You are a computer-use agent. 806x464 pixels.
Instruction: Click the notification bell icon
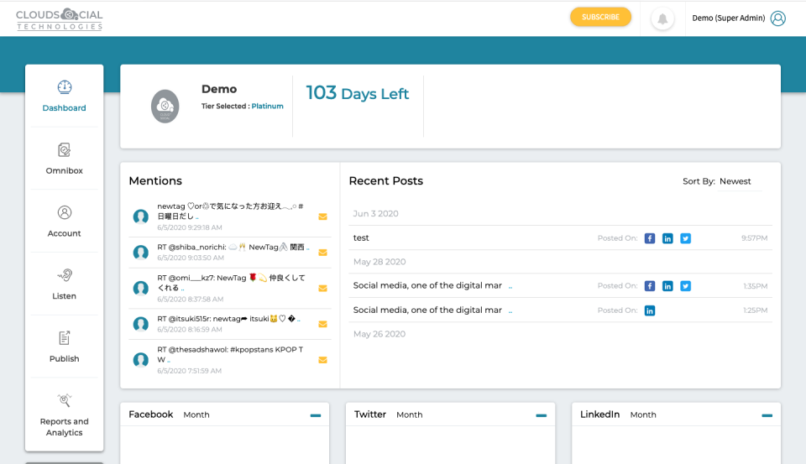coord(662,19)
